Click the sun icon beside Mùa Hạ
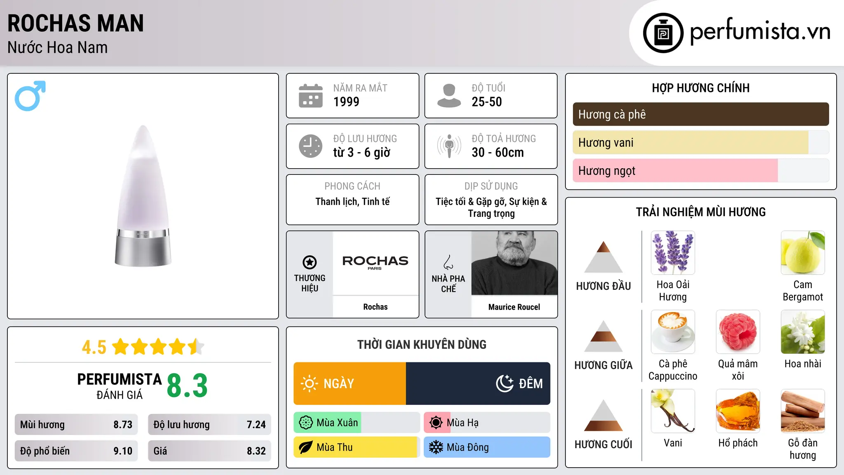The height and width of the screenshot is (475, 844). coord(436,423)
